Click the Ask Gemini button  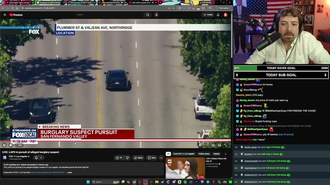[x=205, y=3]
